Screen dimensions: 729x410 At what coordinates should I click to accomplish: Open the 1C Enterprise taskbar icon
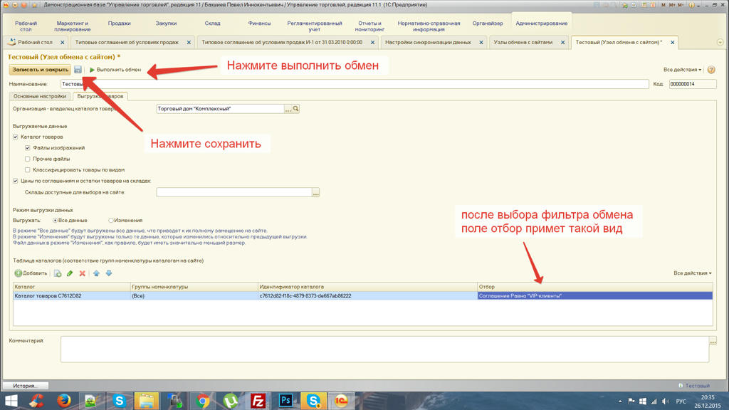tap(341, 401)
